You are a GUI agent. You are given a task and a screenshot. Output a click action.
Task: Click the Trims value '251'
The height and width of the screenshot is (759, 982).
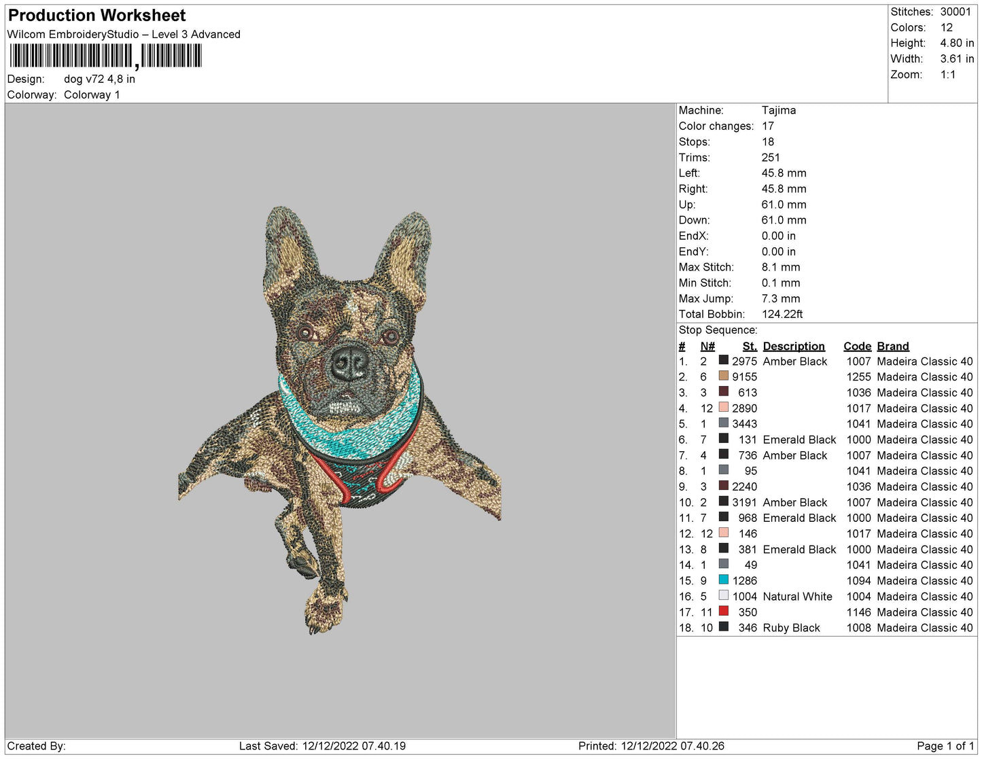click(x=771, y=157)
